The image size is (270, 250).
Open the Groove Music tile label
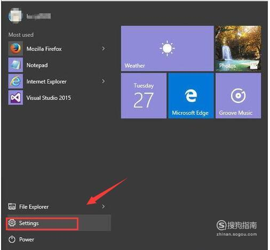235,113
